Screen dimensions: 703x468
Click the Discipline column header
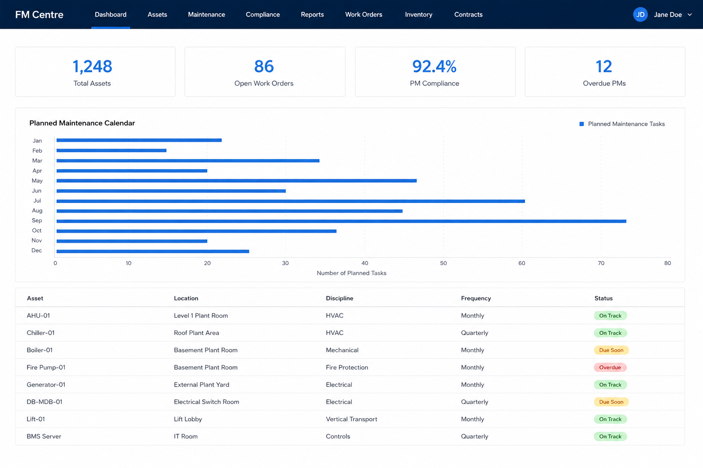[340, 298]
